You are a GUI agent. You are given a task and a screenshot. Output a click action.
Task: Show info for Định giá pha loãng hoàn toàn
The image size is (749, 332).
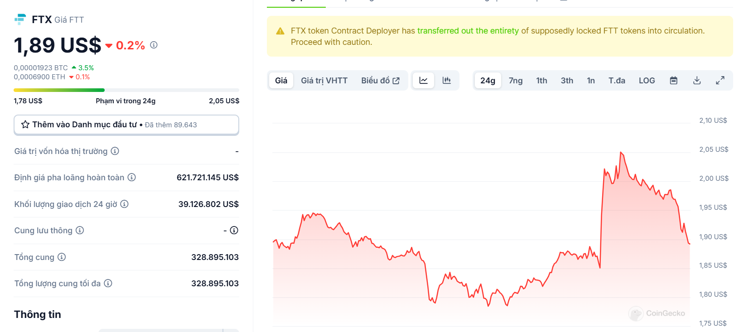[131, 177]
